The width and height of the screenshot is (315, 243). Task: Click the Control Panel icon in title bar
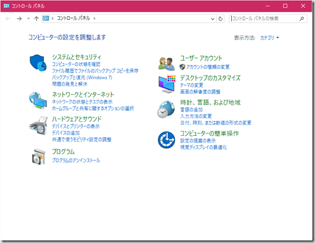pos(6,6)
